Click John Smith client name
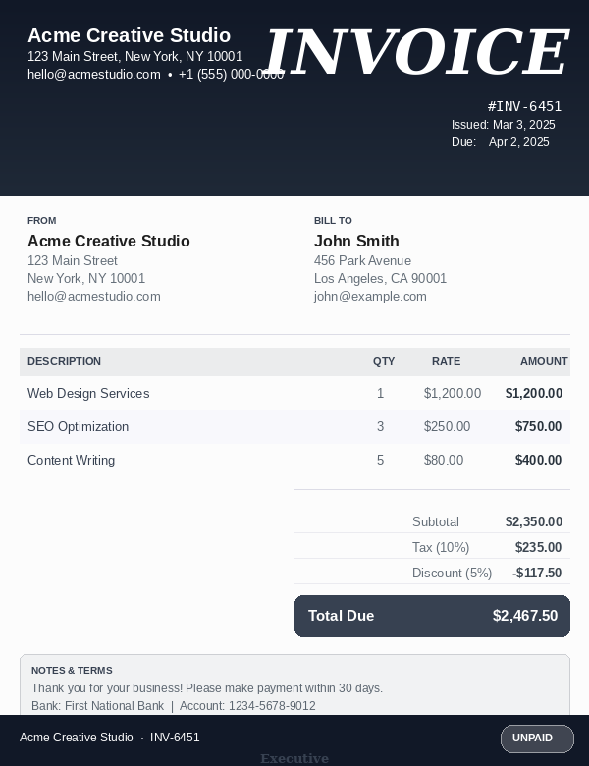Image resolution: width=589 pixels, height=766 pixels. (x=356, y=241)
